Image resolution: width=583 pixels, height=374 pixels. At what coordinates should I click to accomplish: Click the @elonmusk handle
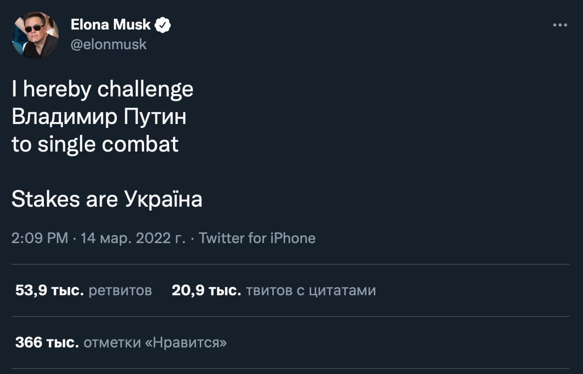109,44
